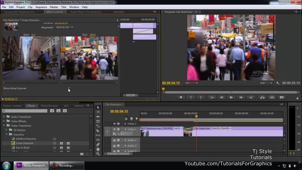Image resolution: width=302 pixels, height=170 pixels.
Task: Click Add Marker button in Program monitor
Action: [x=181, y=98]
